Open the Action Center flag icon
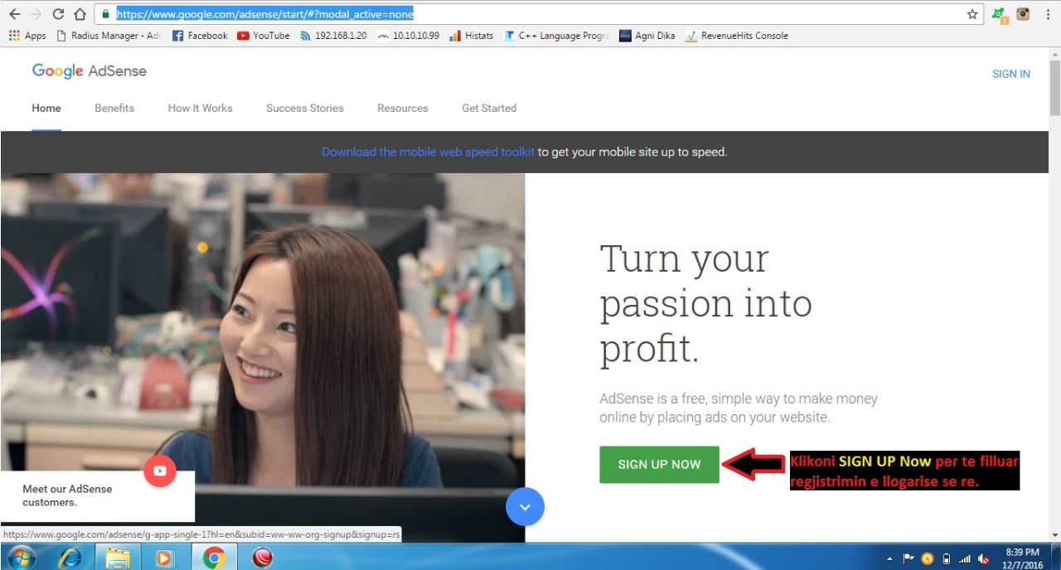The height and width of the screenshot is (570, 1061). click(908, 558)
